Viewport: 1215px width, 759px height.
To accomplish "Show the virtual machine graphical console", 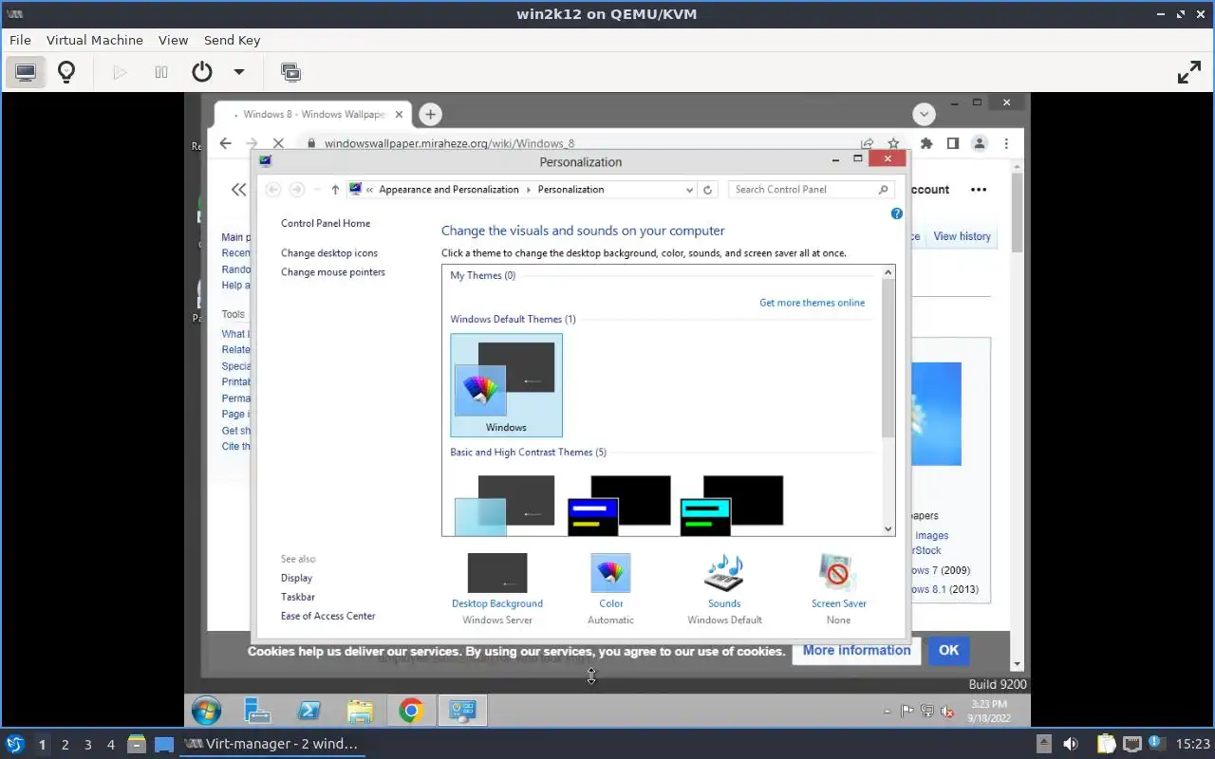I will tap(26, 72).
